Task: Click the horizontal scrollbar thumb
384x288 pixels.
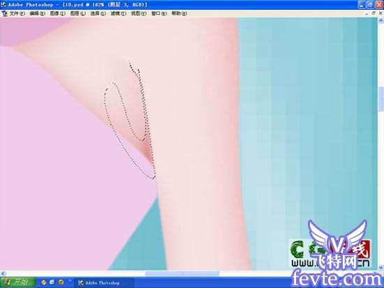Action: tap(182, 273)
